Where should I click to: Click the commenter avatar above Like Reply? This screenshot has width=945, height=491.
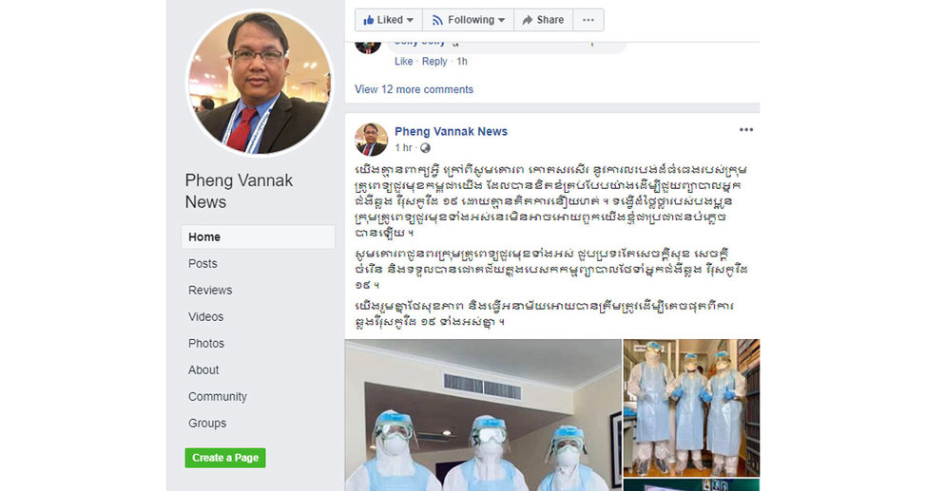coord(368,47)
